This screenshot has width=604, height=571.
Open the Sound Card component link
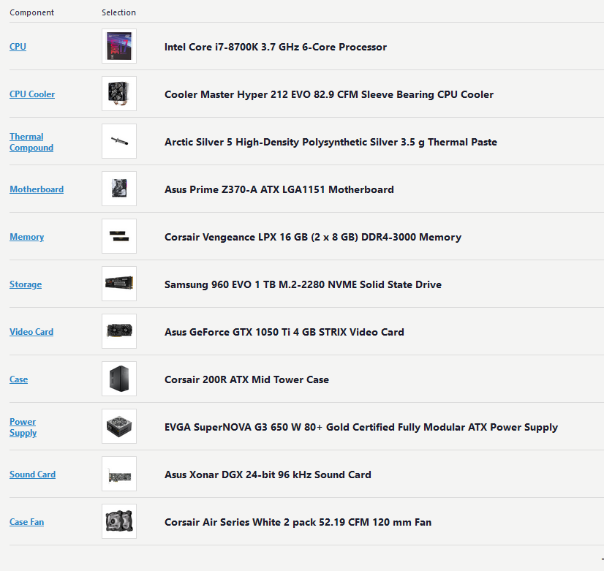[x=32, y=474]
